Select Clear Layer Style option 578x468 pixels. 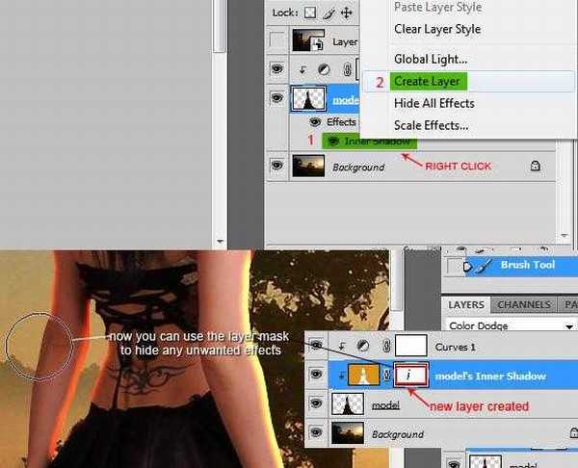(437, 29)
